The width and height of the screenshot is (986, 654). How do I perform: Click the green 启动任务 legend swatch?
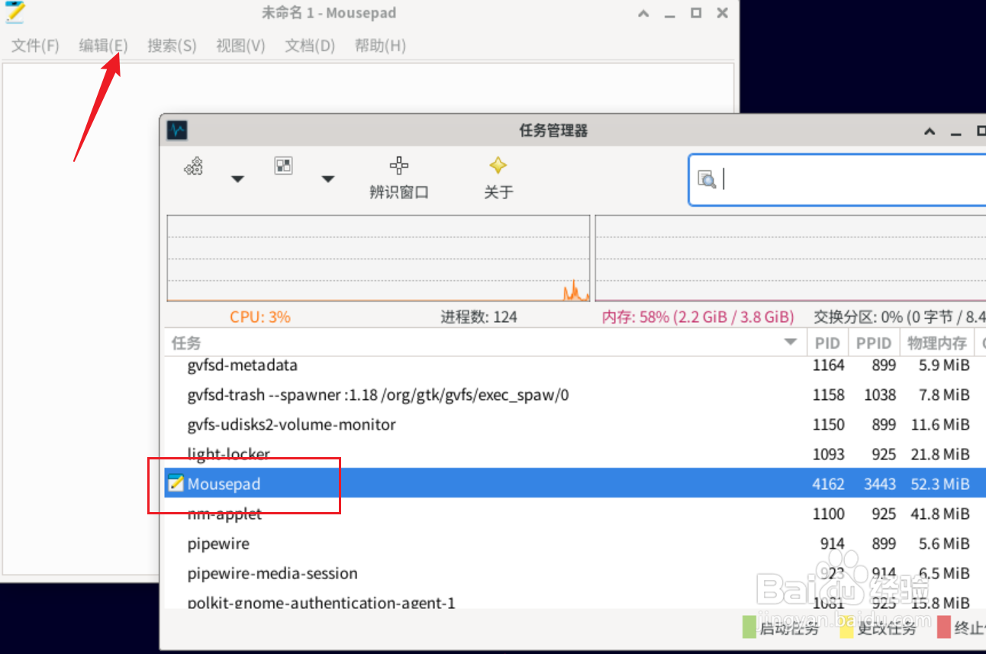click(749, 628)
